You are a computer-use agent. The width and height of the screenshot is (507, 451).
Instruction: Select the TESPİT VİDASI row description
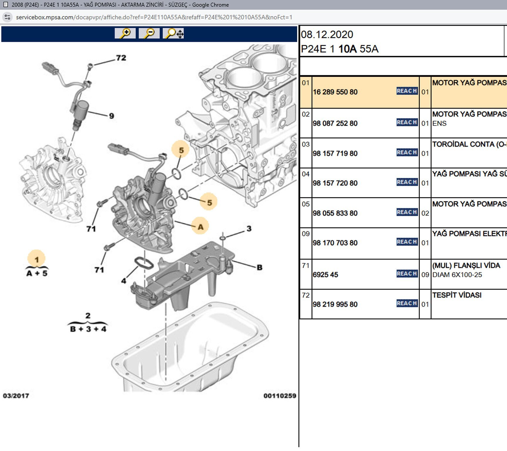456,295
